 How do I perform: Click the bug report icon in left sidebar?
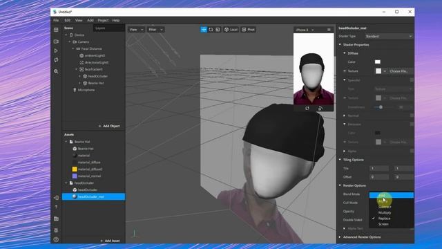(56, 230)
